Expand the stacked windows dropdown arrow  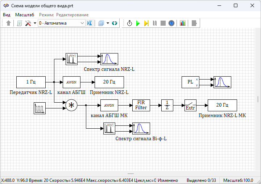[108, 23]
